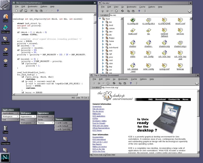Click the paste icon in the file:/etc/ toolbar
Viewport: 203px width, 163px height.
tap(133, 11)
